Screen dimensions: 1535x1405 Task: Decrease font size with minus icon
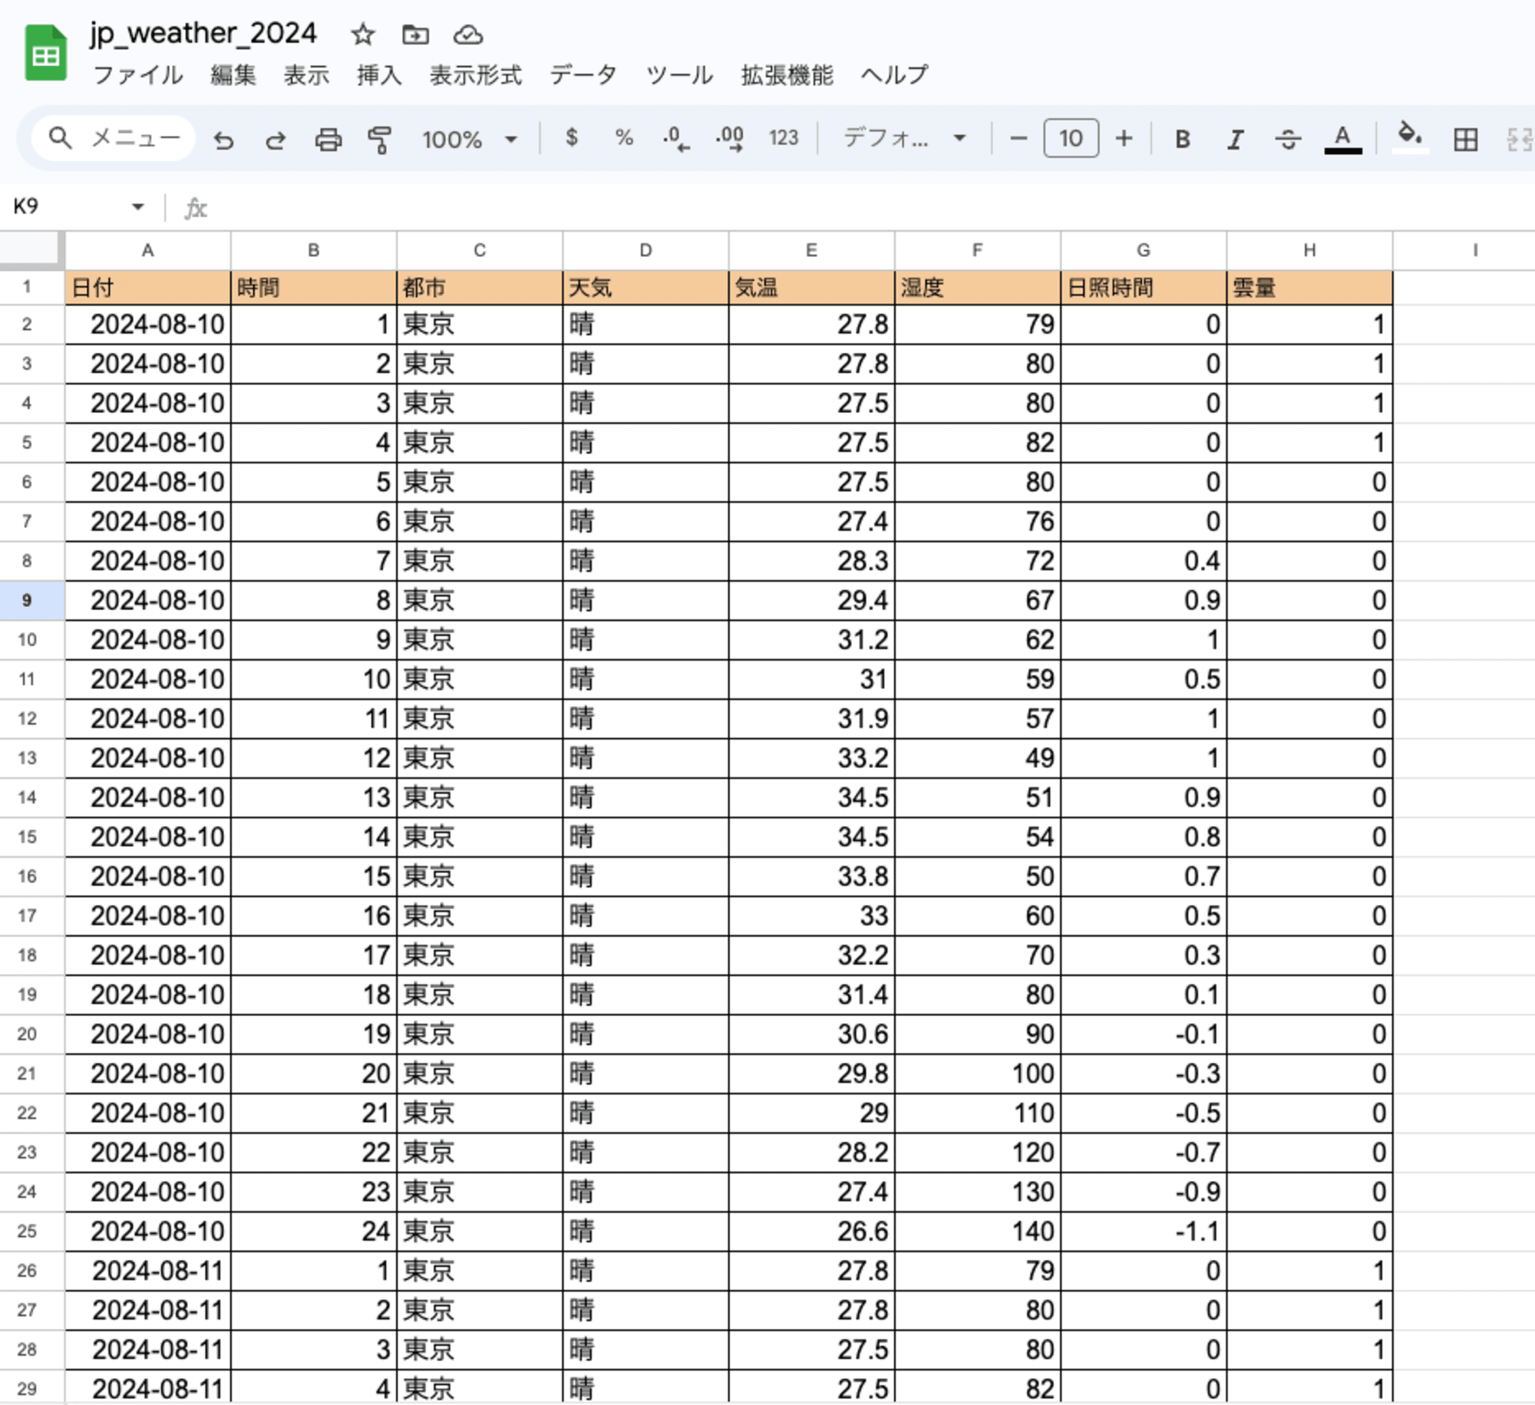[1018, 138]
